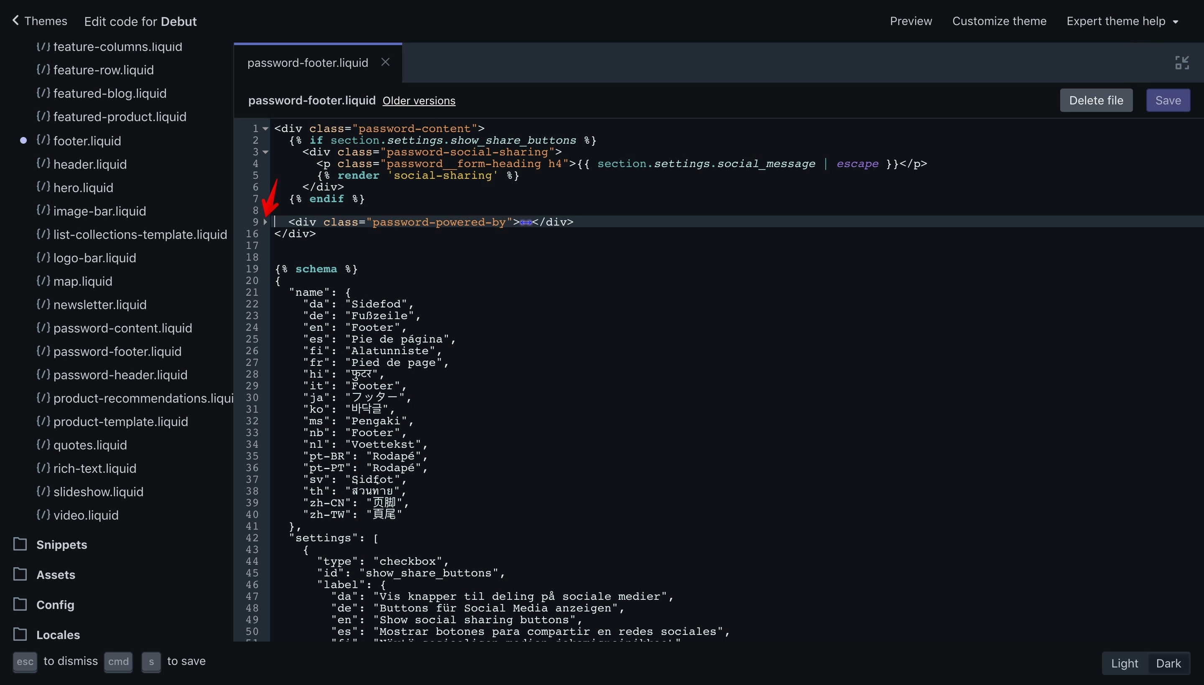Click the liquid icon beside video.liquid

43,515
